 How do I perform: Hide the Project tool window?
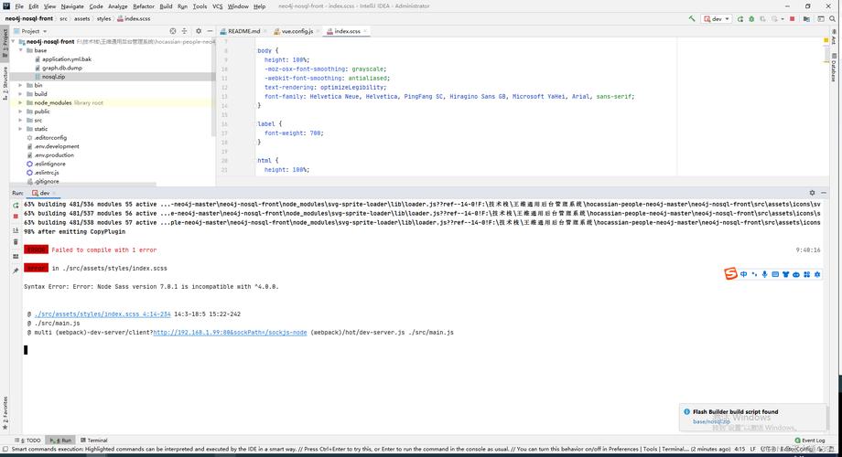210,31
